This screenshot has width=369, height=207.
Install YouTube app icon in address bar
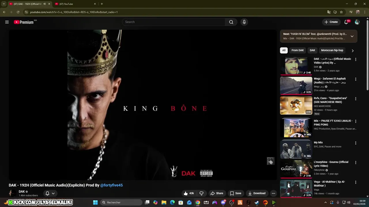(x=335, y=12)
